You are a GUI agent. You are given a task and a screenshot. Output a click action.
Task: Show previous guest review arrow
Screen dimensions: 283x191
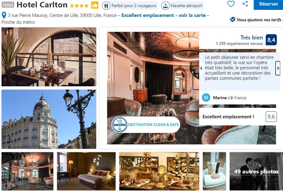[201, 68]
